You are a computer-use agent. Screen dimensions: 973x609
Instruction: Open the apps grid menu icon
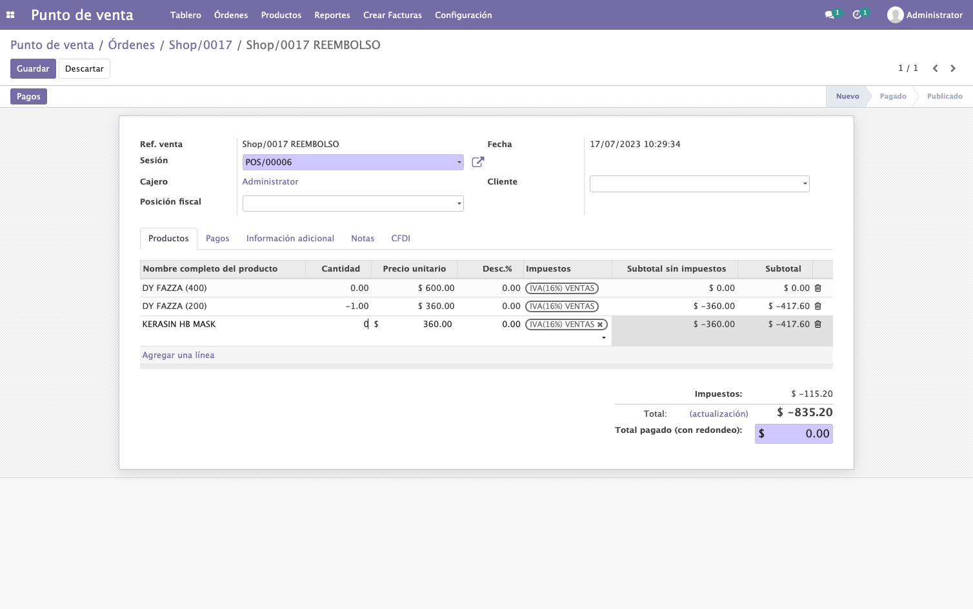(x=10, y=15)
